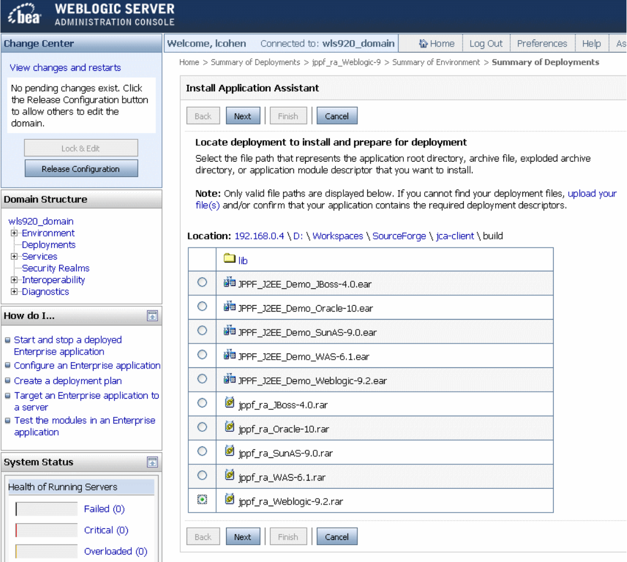Image resolution: width=627 pixels, height=562 pixels.
Task: Minimize the System Status panel
Action: click(x=152, y=462)
